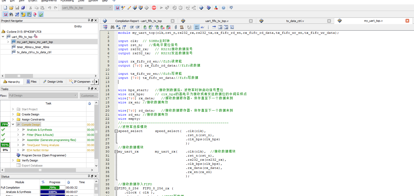Open the project-wide search binoculars icon

click(11, 15)
